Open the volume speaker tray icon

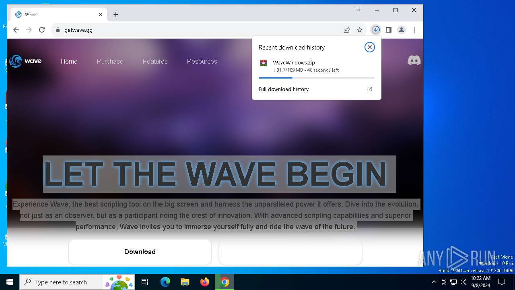click(x=463, y=282)
